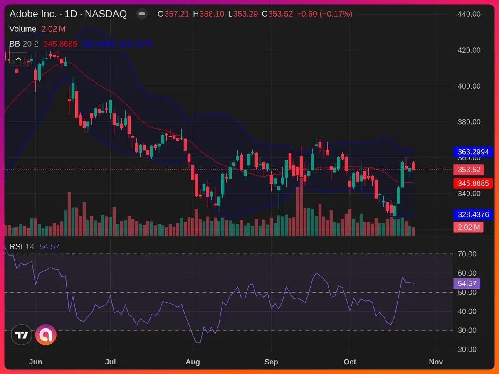Click the 60.00 RSI axis label
The width and height of the screenshot is (499, 374).
467,273
